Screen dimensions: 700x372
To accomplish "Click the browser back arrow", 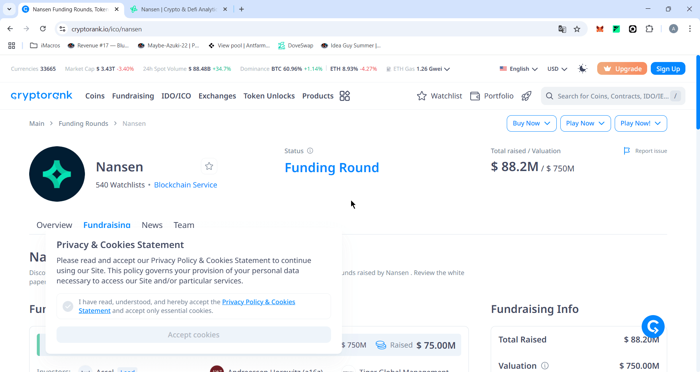I will [10, 29].
